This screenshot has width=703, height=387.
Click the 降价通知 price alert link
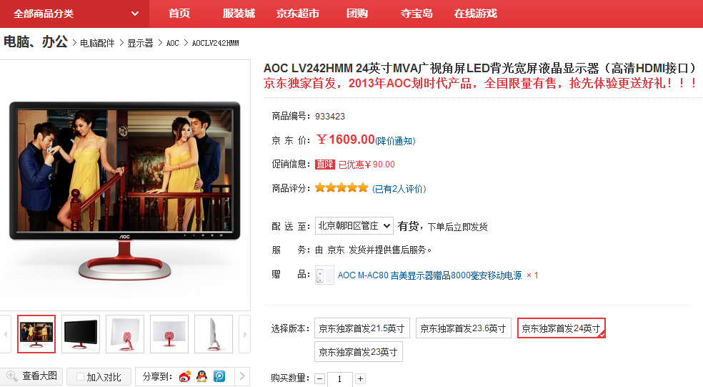click(396, 141)
